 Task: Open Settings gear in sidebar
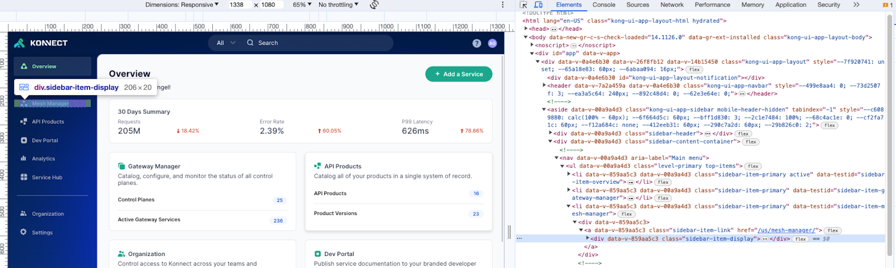coord(24,232)
